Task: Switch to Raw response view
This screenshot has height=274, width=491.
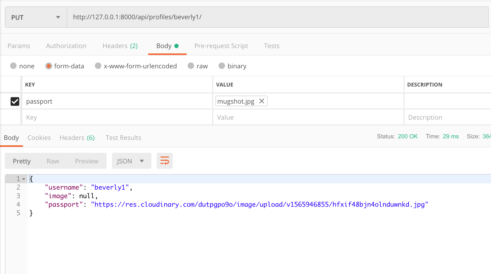Action: 53,161
